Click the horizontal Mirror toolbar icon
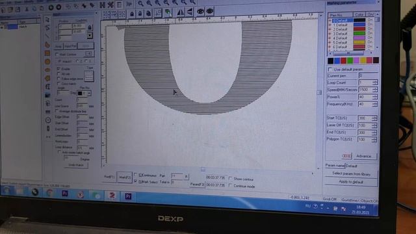 click(x=181, y=12)
